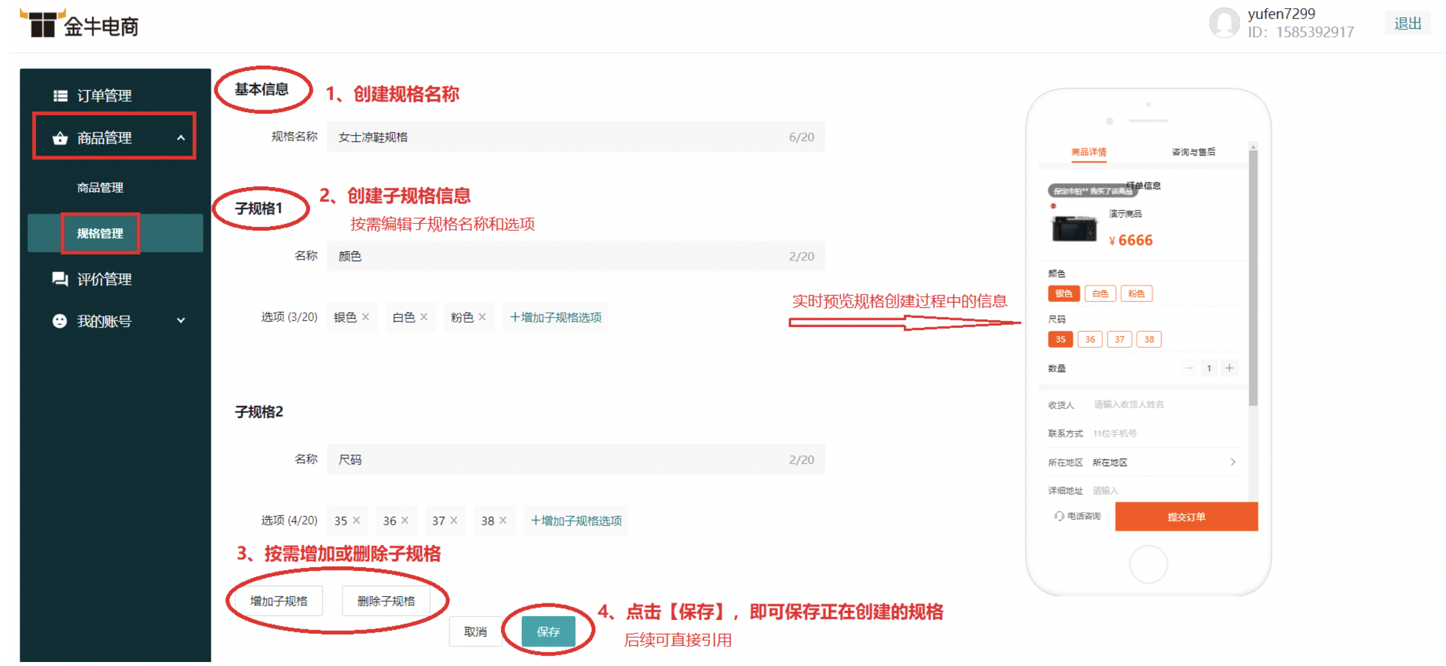This screenshot has width=1446, height=666.
Task: Click the 保存 button
Action: 548,632
